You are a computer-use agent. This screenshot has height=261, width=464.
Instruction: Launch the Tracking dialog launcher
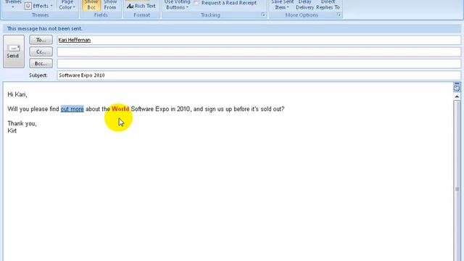(x=263, y=14)
